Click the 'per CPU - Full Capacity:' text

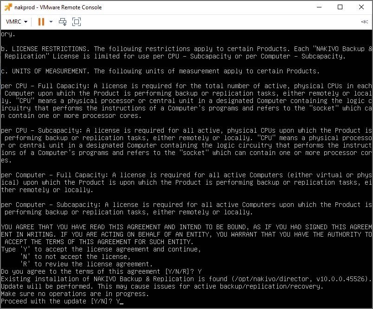click(45, 86)
